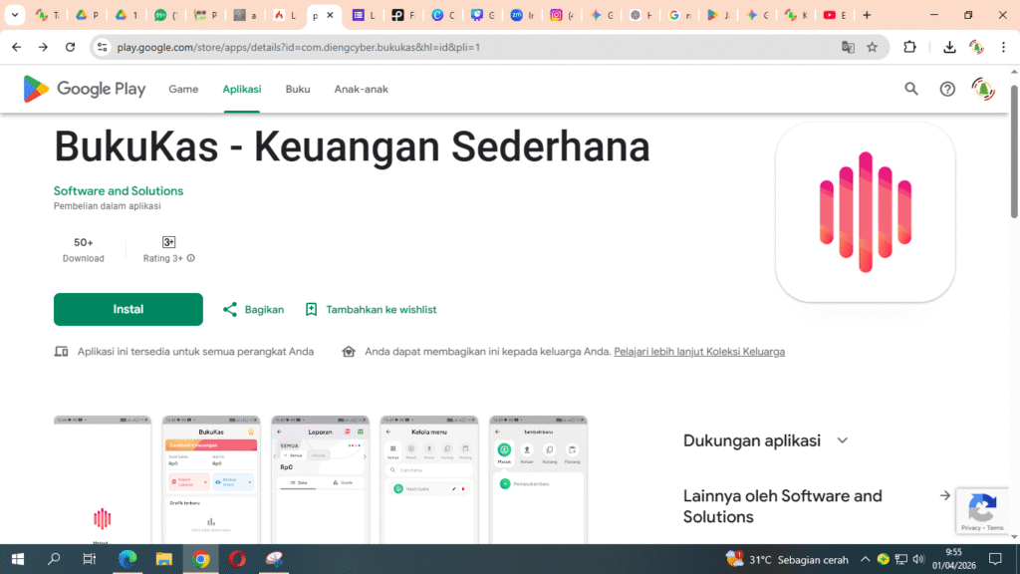This screenshot has height=574, width=1020.
Task: Click the Pelajari lebih lanjut Koleksi Keluarga link
Action: click(x=699, y=352)
